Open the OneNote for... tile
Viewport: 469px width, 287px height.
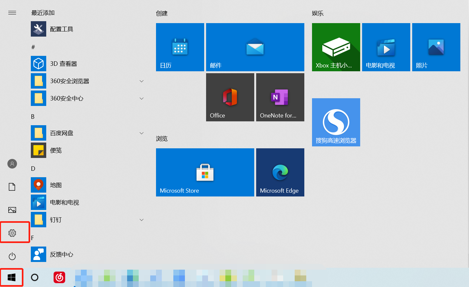[x=280, y=97]
